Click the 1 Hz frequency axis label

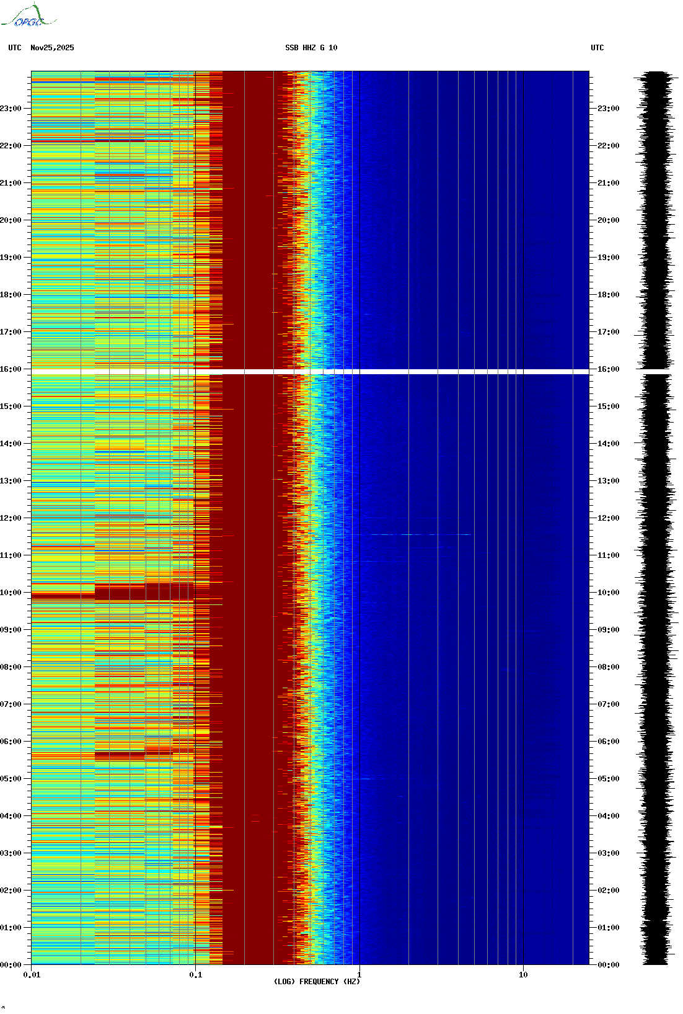[359, 975]
